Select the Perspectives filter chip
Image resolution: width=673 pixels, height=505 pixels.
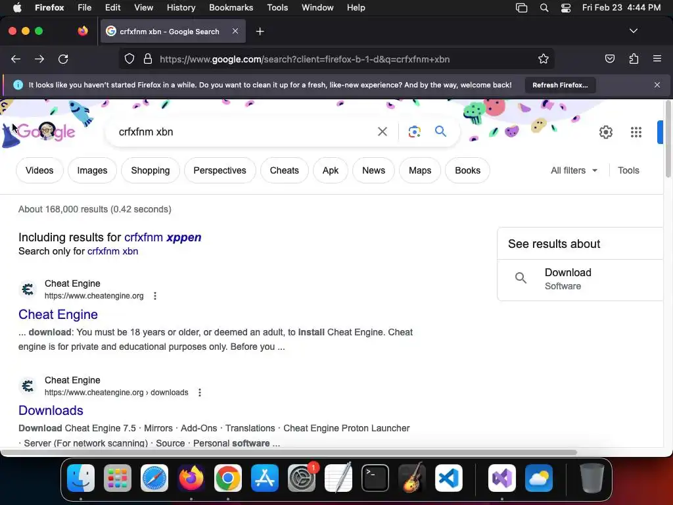pyautogui.click(x=220, y=170)
